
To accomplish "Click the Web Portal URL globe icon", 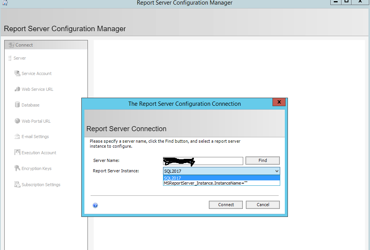I will tap(17, 121).
